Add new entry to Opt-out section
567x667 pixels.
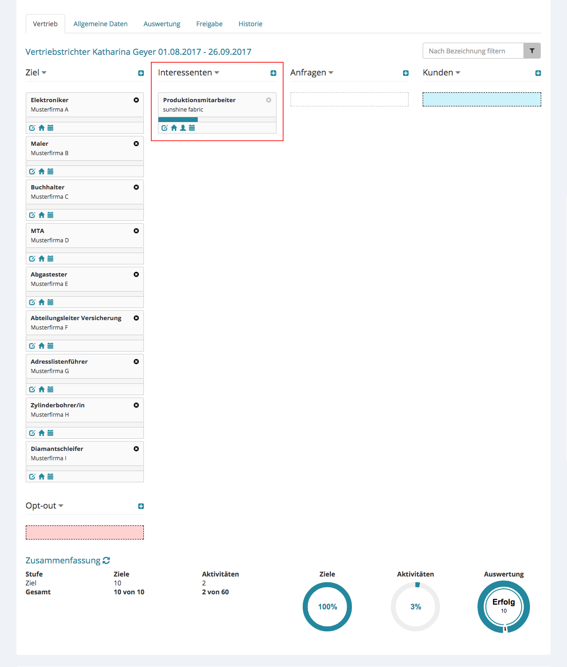141,506
